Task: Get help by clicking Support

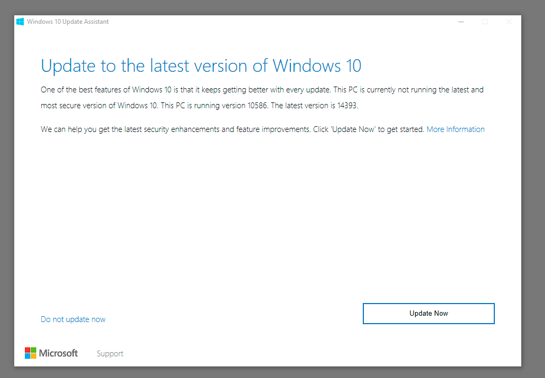Action: pyautogui.click(x=110, y=353)
